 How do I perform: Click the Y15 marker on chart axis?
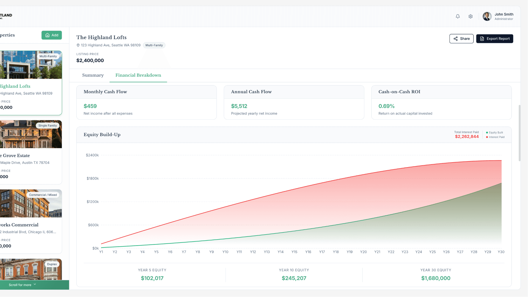click(x=294, y=252)
